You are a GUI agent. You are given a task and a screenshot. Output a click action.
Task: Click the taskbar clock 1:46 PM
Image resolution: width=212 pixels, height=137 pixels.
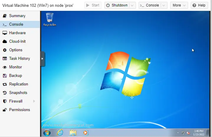[x=199, y=133]
